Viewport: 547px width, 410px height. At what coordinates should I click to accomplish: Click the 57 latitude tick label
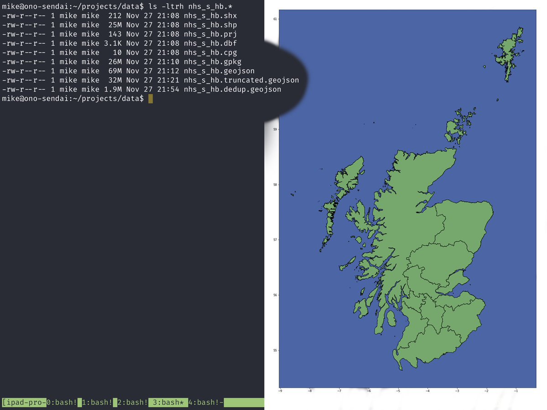pos(274,240)
